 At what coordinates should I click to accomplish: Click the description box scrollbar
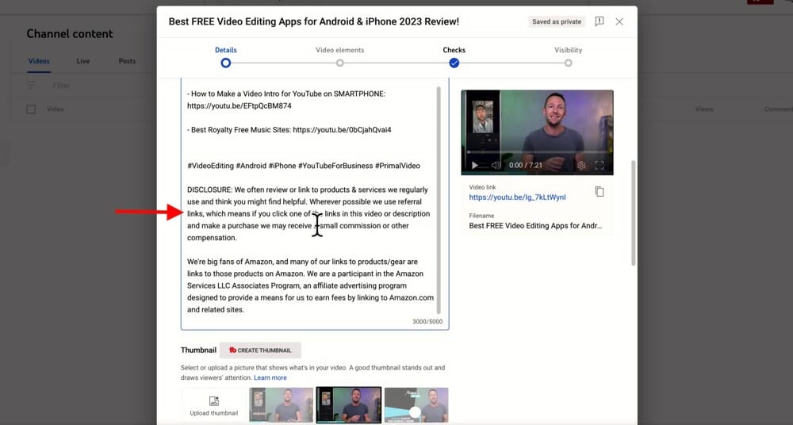coord(439,198)
